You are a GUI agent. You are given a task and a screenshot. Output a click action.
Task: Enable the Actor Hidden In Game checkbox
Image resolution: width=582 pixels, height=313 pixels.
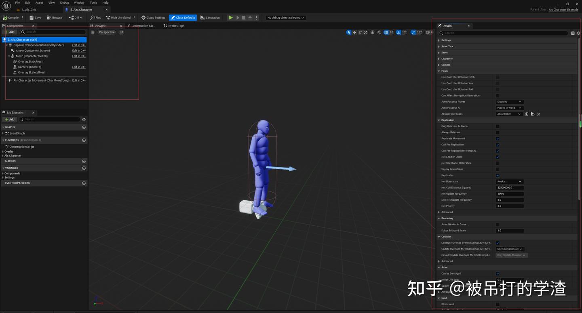tap(498, 225)
